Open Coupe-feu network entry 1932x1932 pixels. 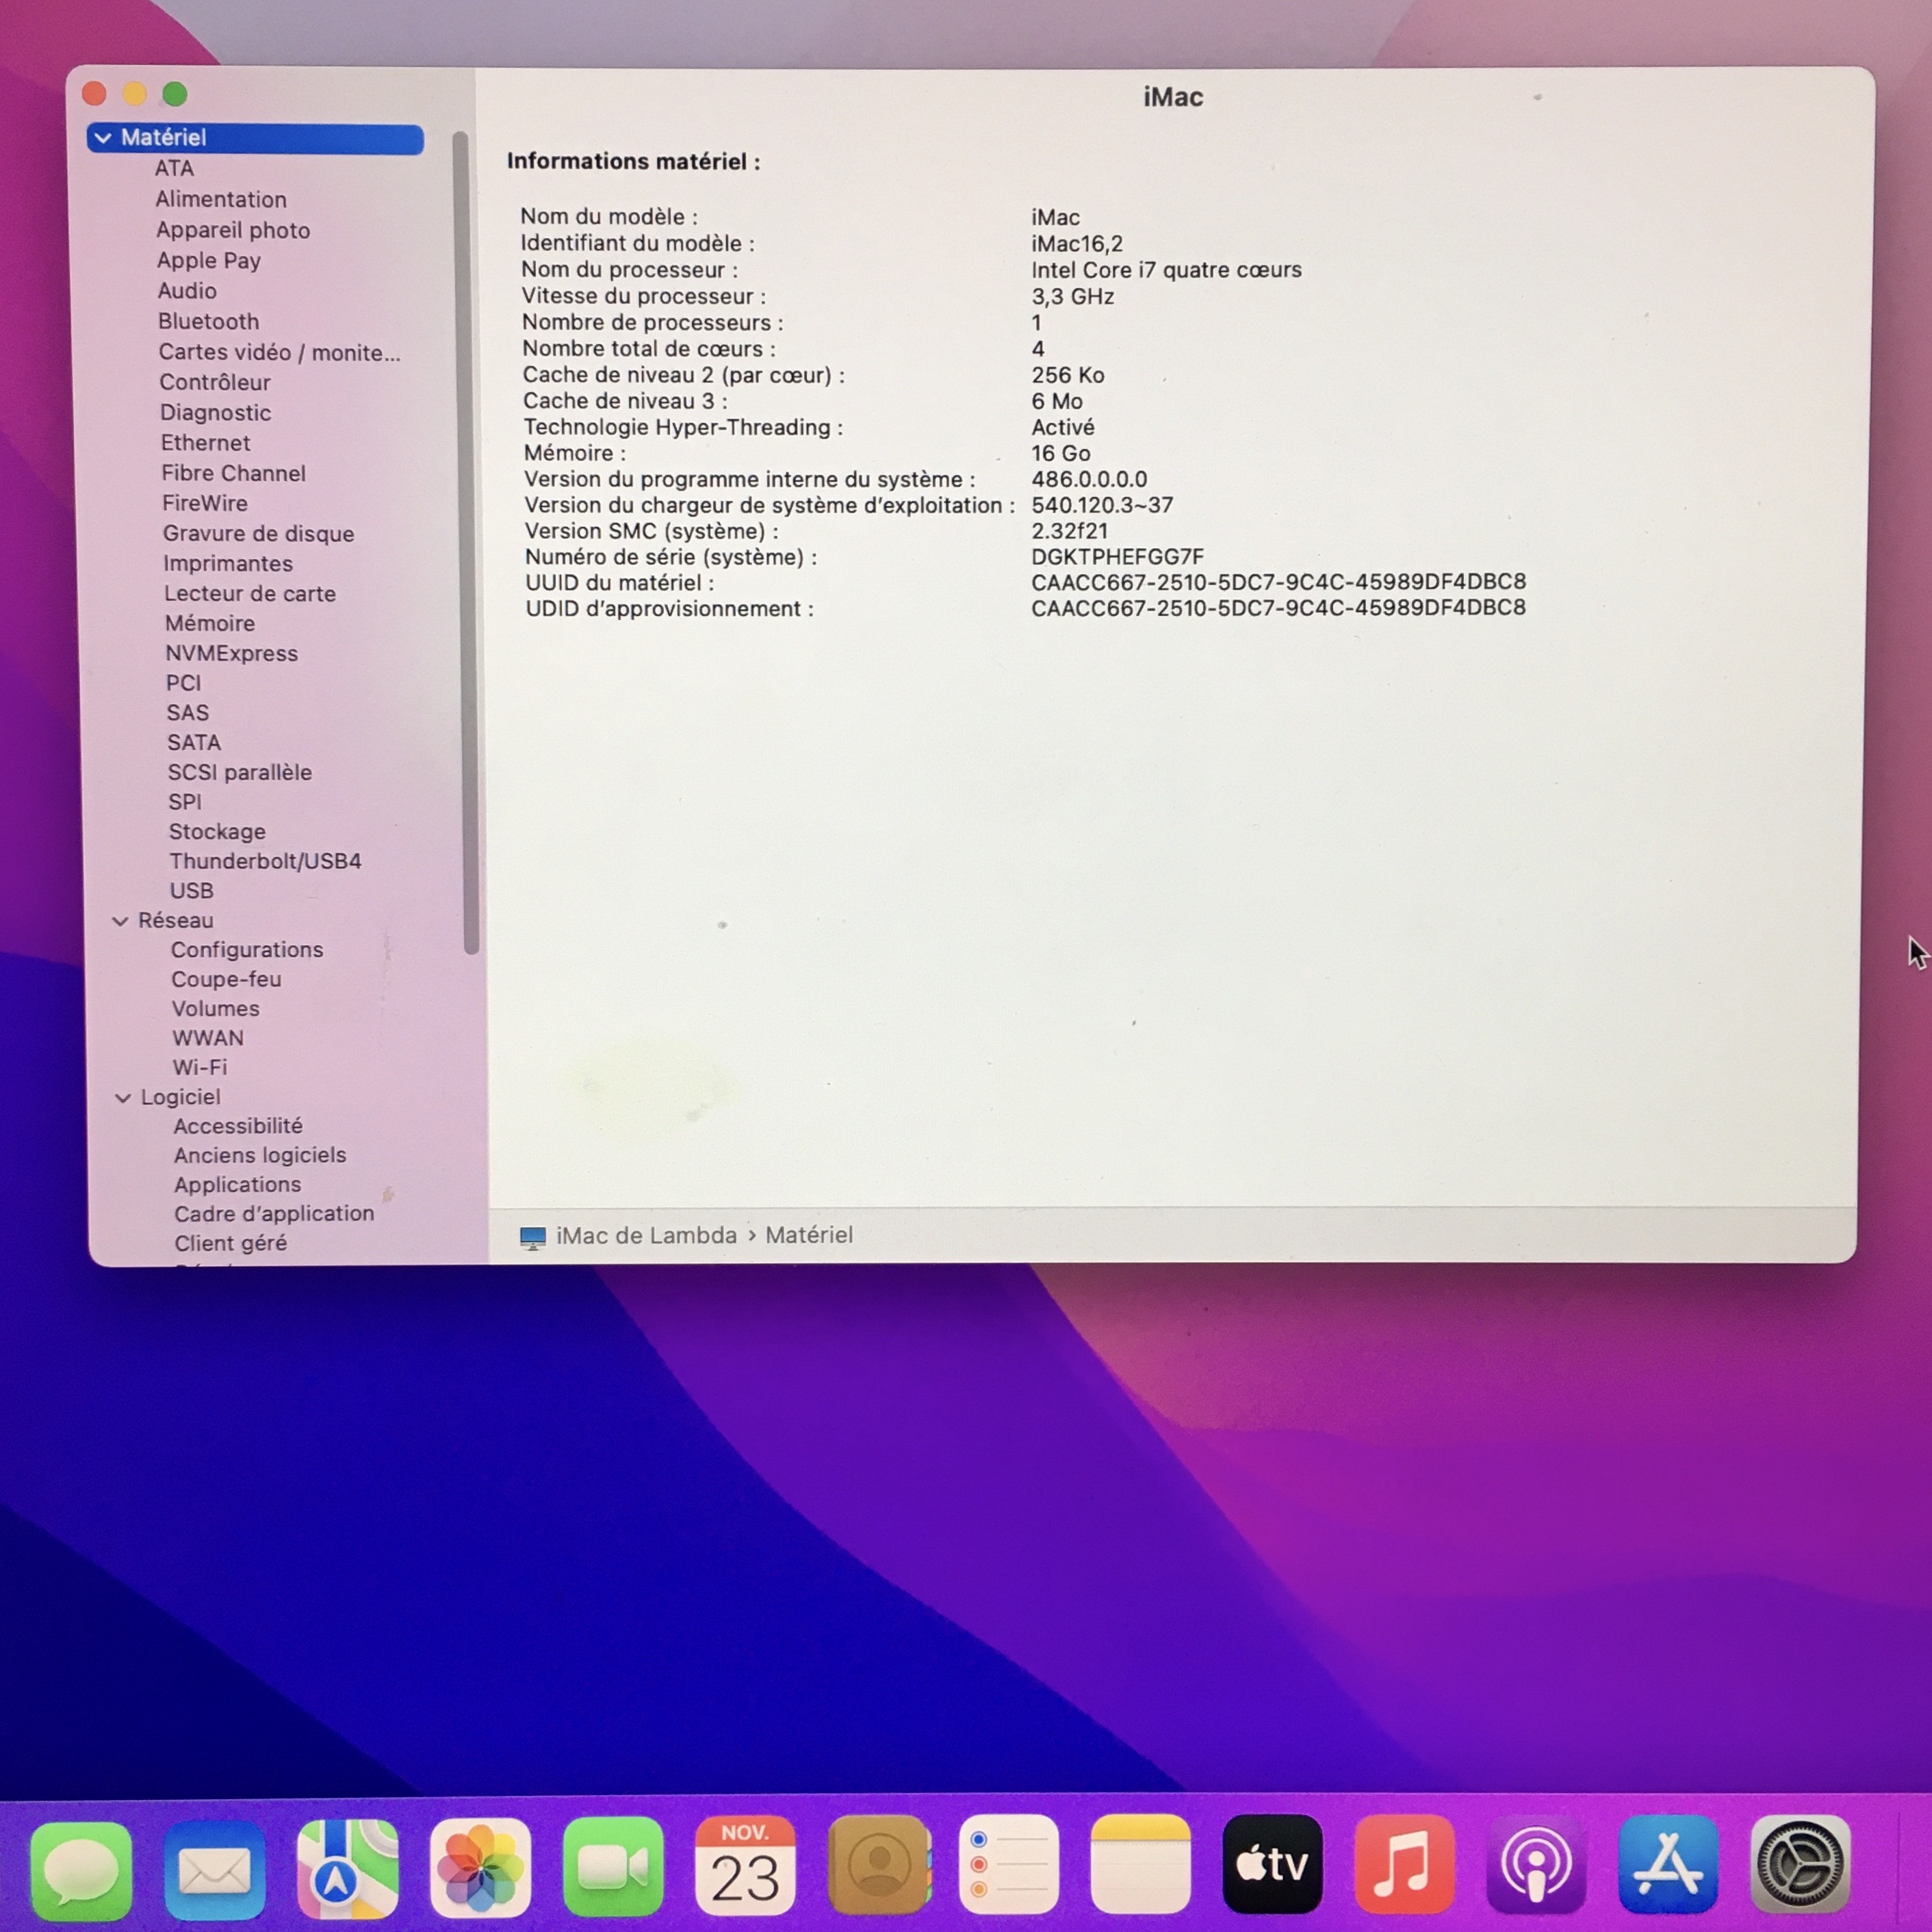tap(226, 980)
